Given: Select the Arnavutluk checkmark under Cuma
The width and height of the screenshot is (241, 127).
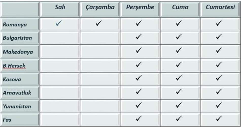Looking at the screenshot, I should pos(179,91).
